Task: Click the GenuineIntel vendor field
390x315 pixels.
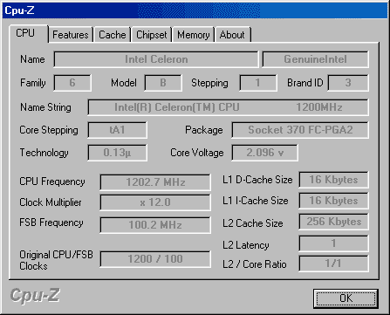Action: [315, 59]
